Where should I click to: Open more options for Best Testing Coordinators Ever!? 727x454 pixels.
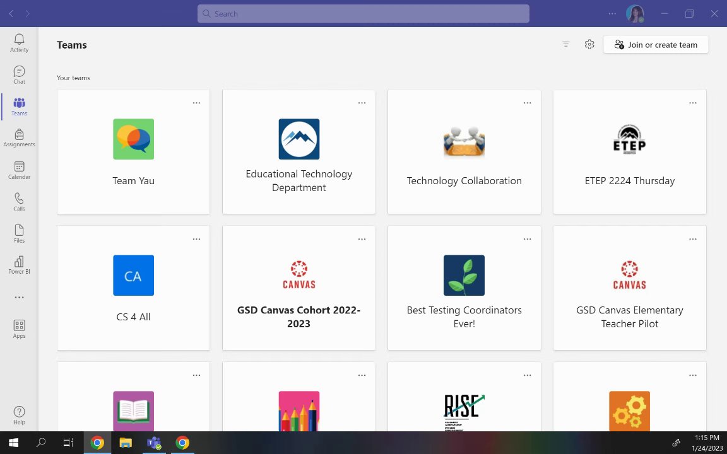pos(527,239)
